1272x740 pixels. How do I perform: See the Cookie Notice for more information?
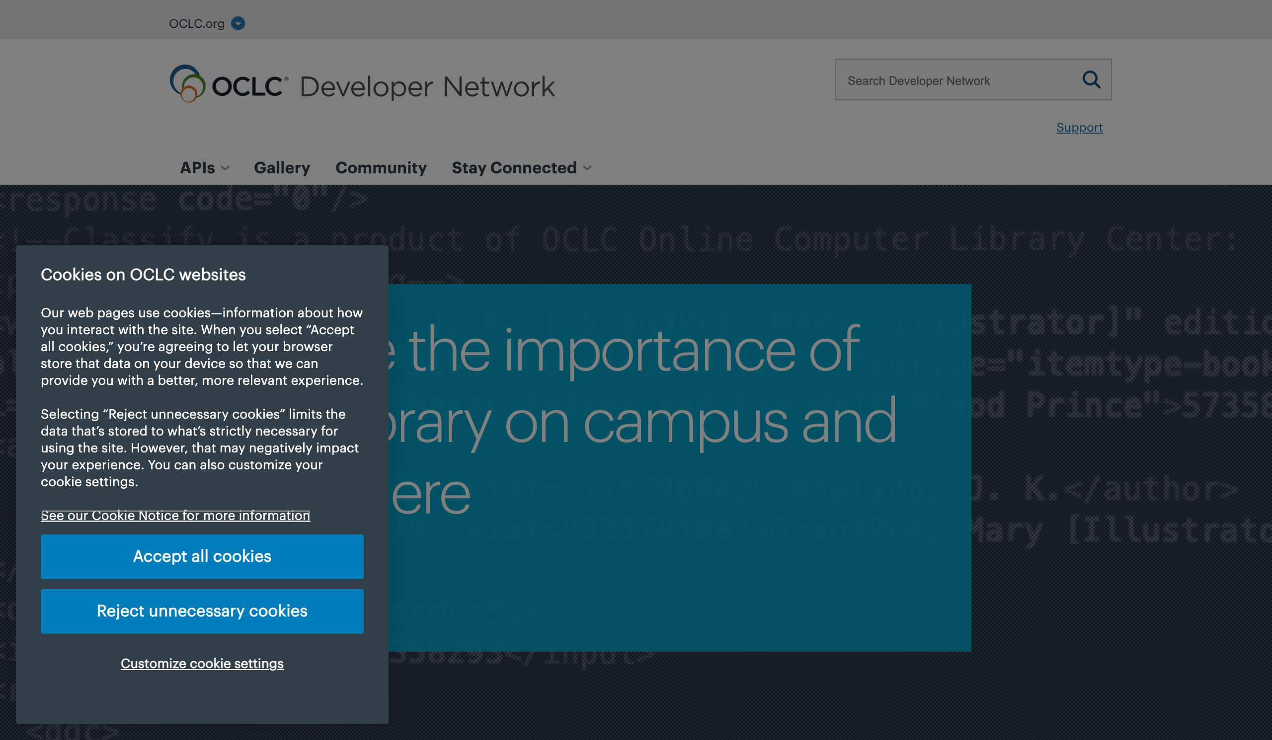[x=175, y=515]
